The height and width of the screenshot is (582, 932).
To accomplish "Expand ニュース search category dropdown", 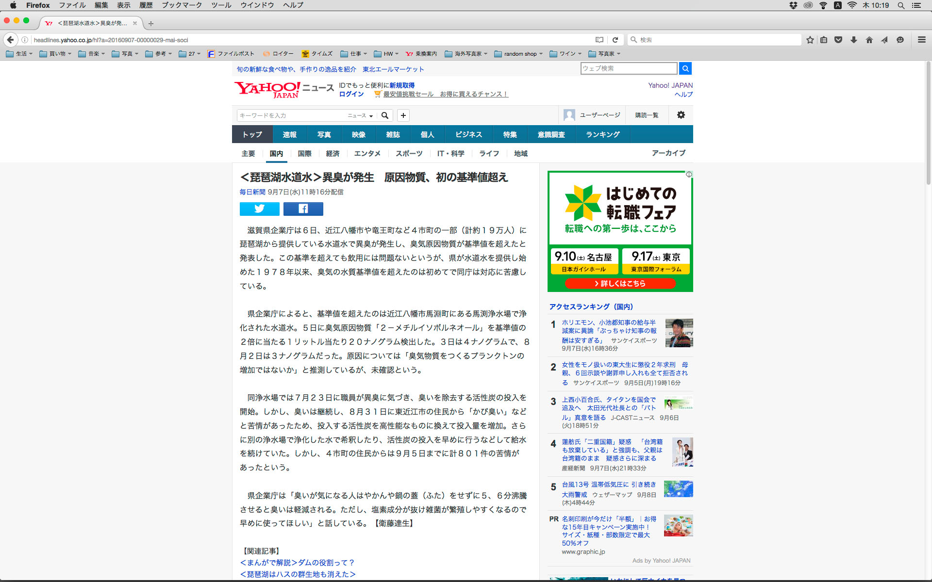I will click(x=360, y=115).
